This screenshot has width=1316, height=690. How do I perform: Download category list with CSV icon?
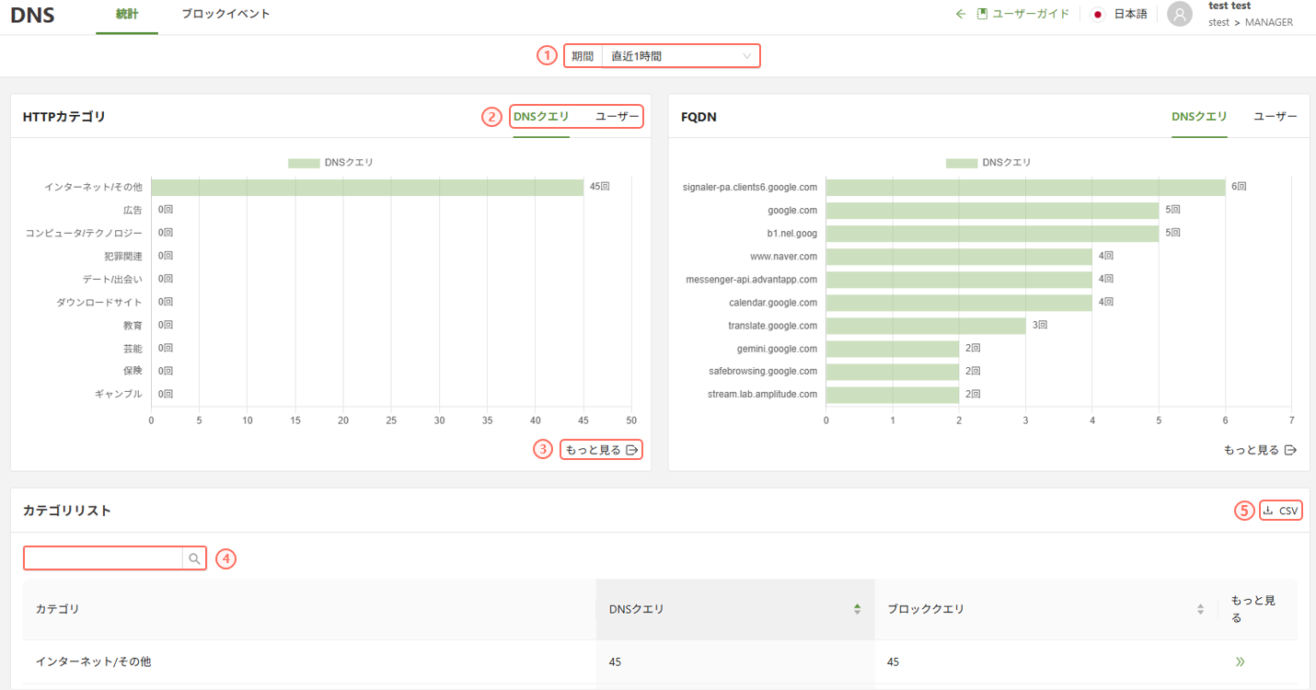1268,511
